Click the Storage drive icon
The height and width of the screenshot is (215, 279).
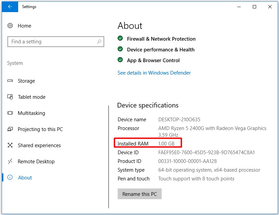click(10, 81)
